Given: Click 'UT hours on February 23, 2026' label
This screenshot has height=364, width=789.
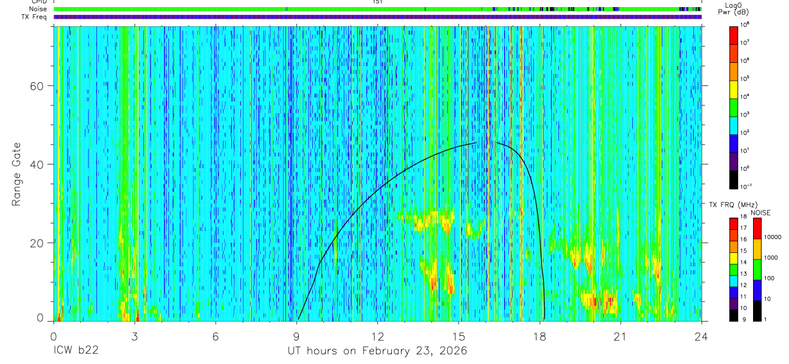Looking at the screenshot, I should click(377, 351).
